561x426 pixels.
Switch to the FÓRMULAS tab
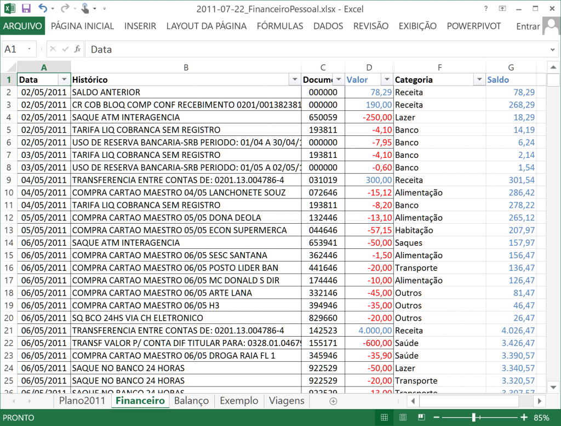[x=280, y=26]
